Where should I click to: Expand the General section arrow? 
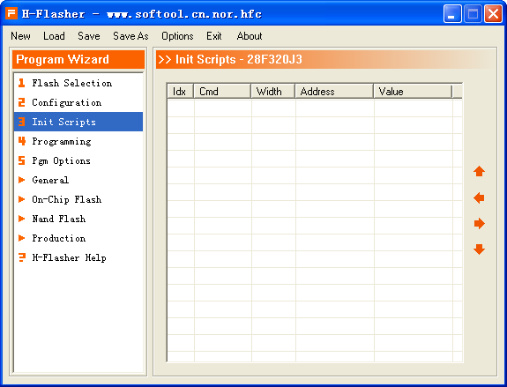[x=22, y=180]
